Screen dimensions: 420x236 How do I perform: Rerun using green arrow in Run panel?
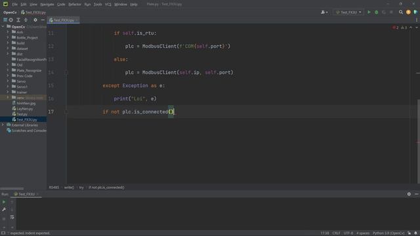4,202
